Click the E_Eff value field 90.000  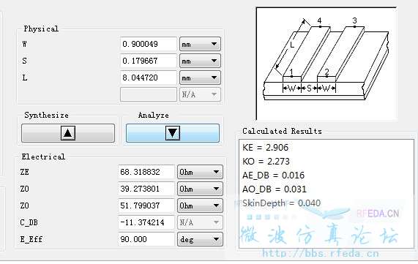click(x=146, y=239)
